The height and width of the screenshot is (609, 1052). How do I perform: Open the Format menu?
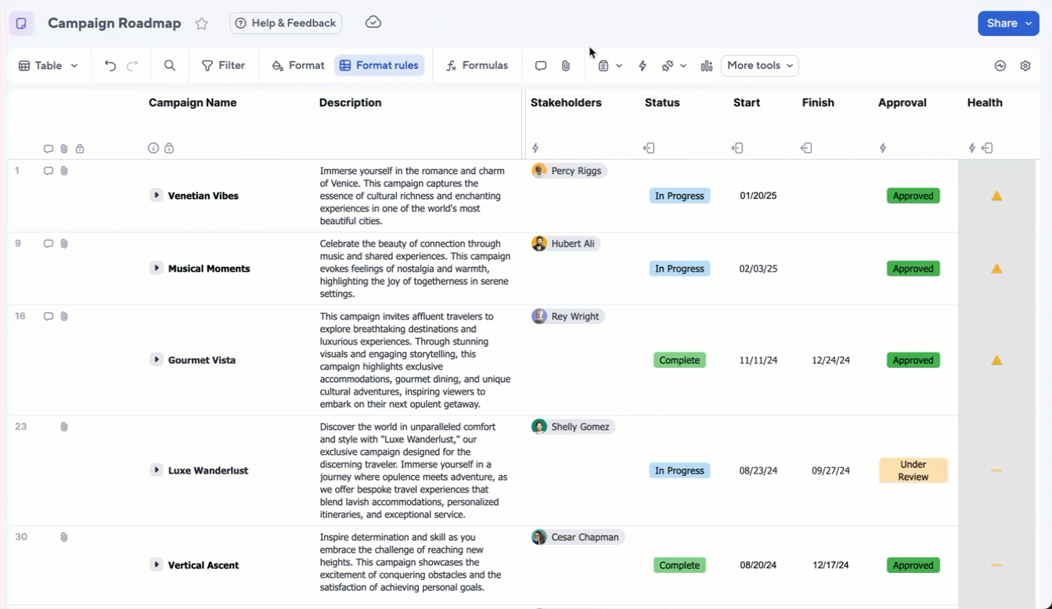tap(297, 65)
